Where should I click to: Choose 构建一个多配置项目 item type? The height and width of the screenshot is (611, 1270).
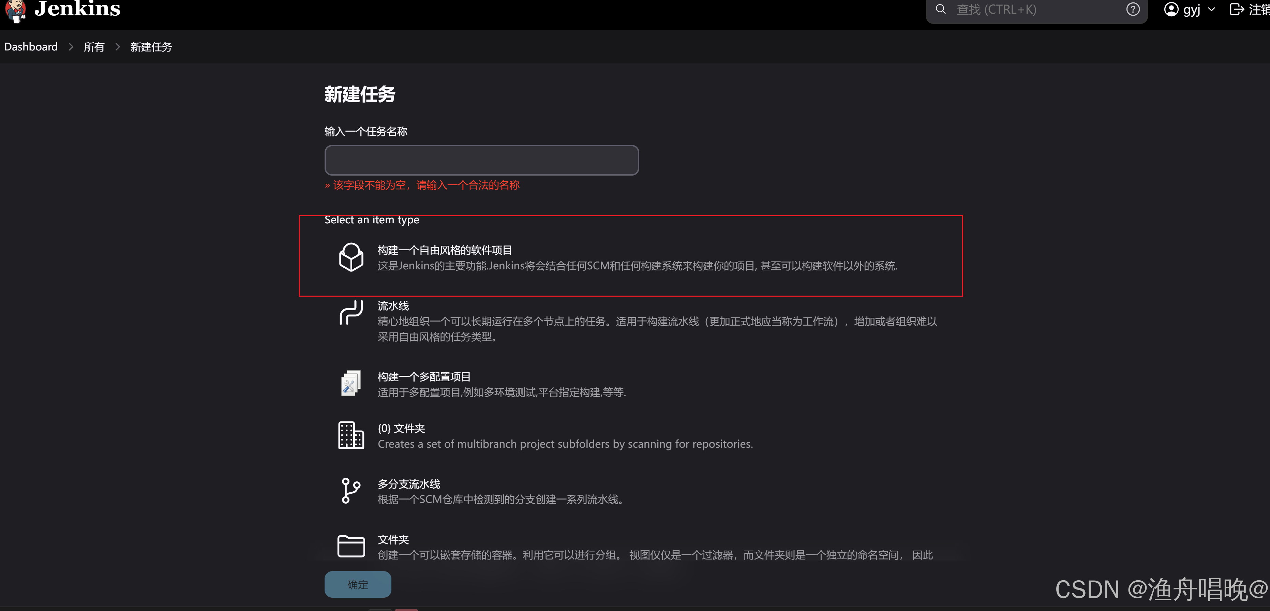tap(424, 377)
